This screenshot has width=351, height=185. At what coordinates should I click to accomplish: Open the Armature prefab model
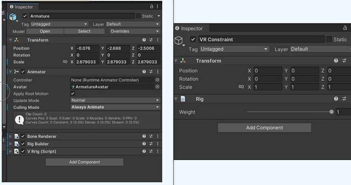pos(45,31)
